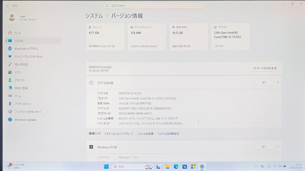Expand hidden system tray icons
Screen dimensions: 305x171
256,166
